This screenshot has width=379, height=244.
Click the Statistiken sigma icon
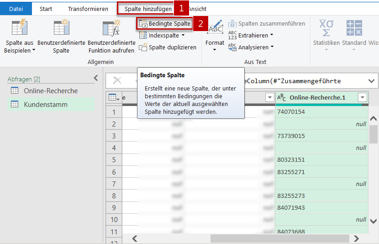pyautogui.click(x=326, y=28)
